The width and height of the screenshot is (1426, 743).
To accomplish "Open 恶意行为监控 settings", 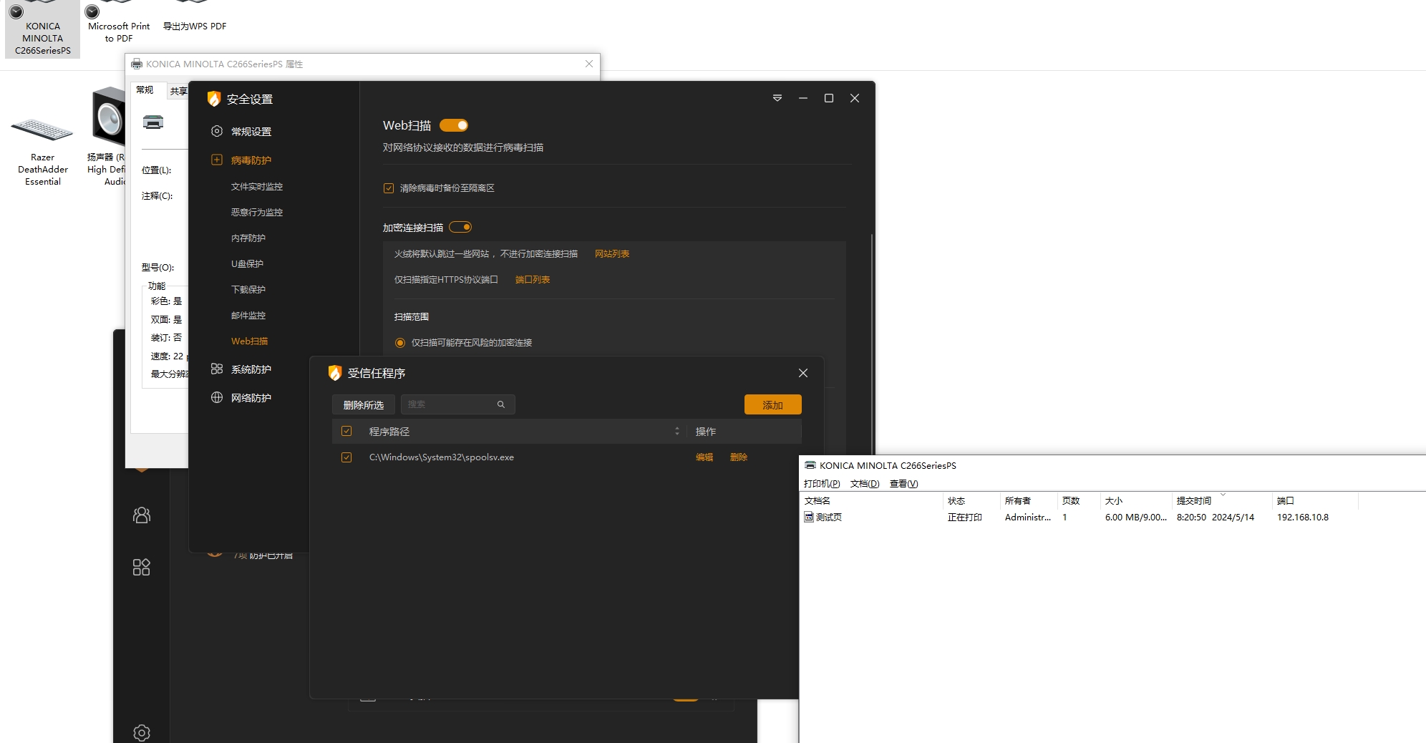I will [257, 213].
